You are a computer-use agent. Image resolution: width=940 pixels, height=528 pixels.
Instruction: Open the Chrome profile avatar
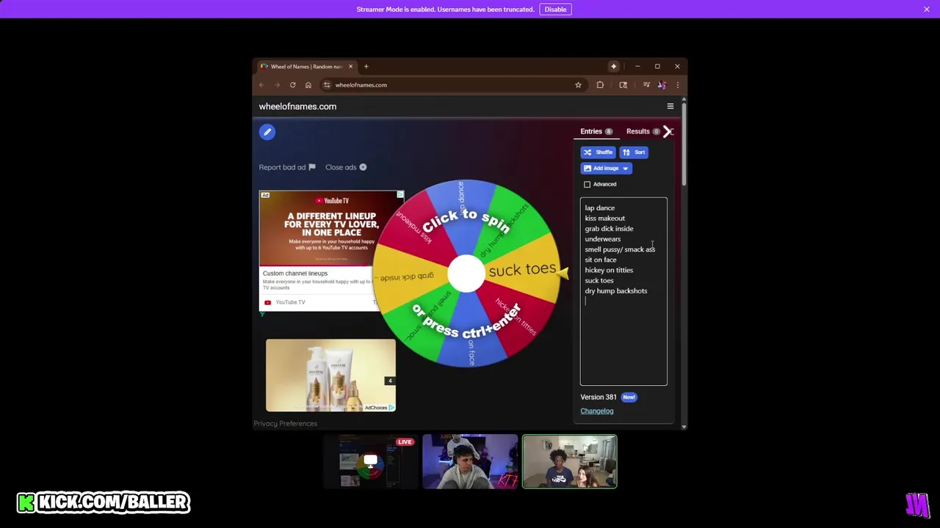[x=662, y=85]
